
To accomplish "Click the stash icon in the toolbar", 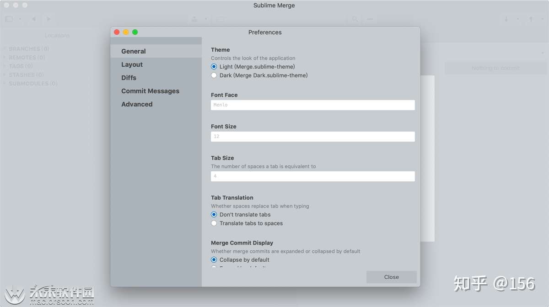I will point(194,19).
